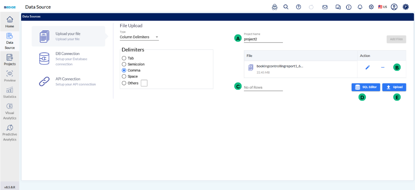Viewport: 415px width, 190px height.
Task: Go to Projects in the sidebar
Action: click(9, 60)
